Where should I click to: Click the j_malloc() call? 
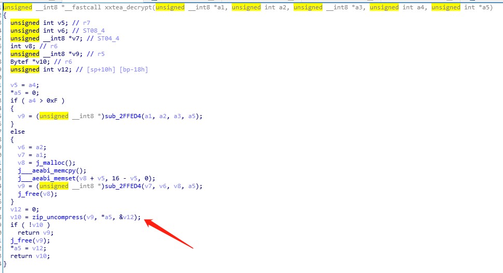click(x=55, y=163)
